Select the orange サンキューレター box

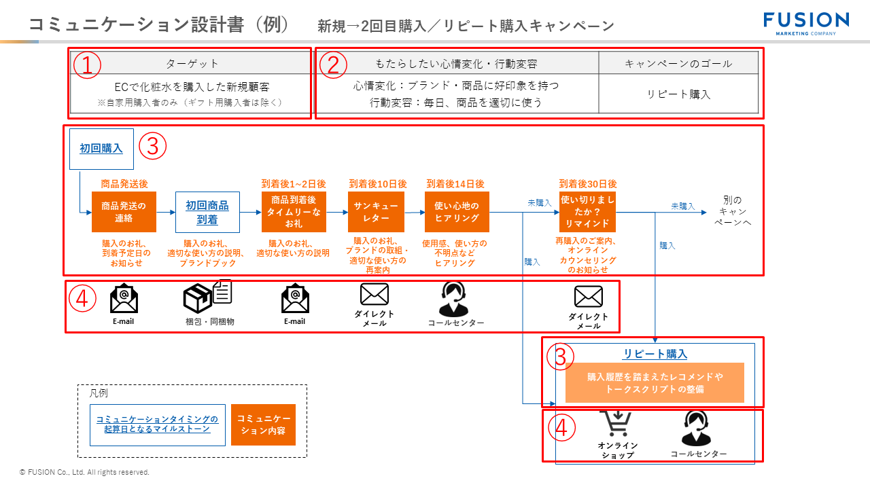tap(376, 211)
